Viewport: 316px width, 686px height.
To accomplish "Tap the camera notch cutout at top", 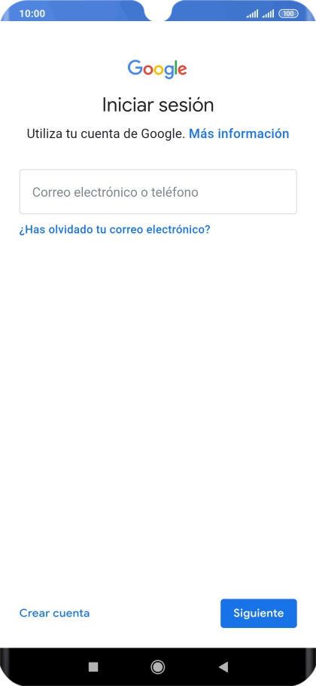I will click(158, 11).
